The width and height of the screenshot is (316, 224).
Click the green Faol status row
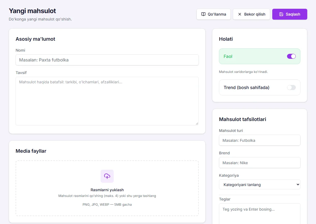[x=260, y=56]
